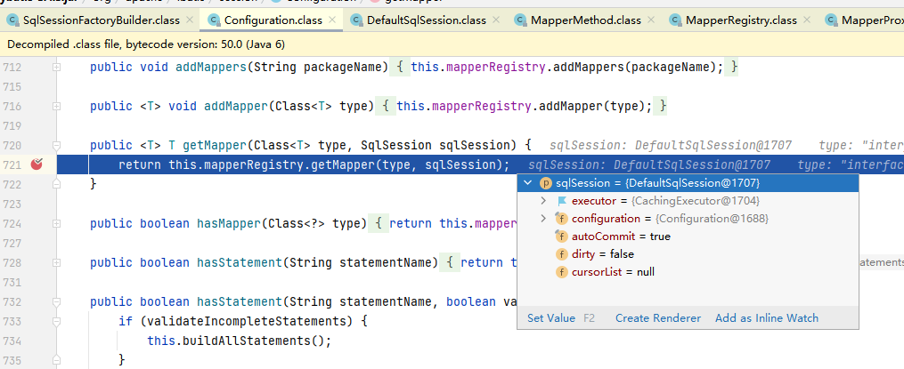Open MapperRegistry.class tab

click(741, 20)
